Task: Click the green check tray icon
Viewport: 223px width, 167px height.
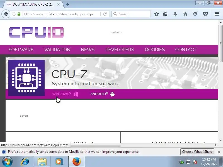Action: point(181,162)
